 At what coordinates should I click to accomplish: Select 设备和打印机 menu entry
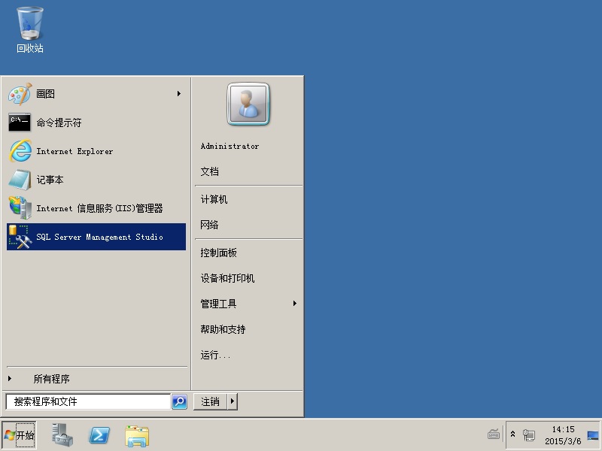[227, 278]
